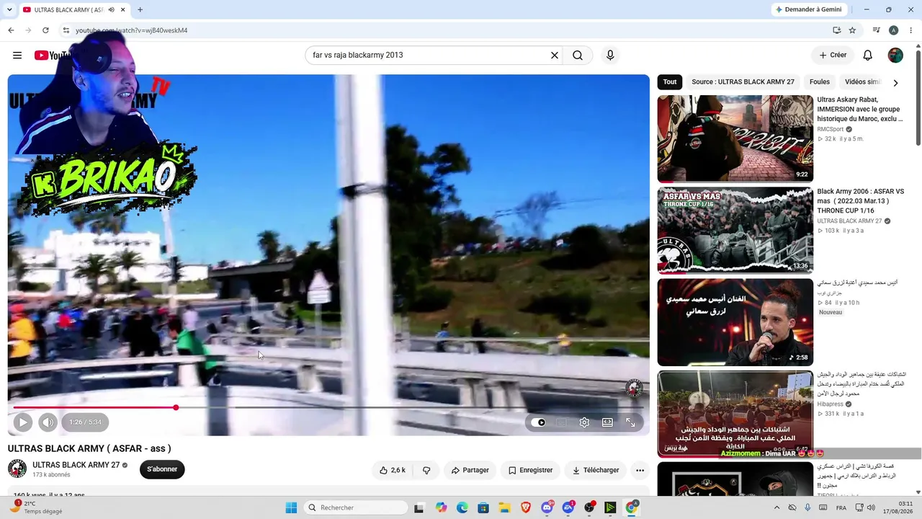This screenshot has height=519, width=922.
Task: Open Black Army 2006 : ASFAR VS mas title
Action: [860, 201]
